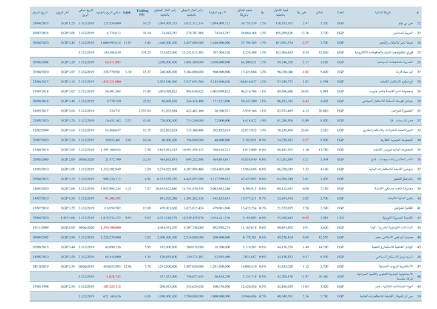This screenshot has width=437, height=309.
Task: Click the 'تاريخ الصرف' column header
Action: point(40,13)
